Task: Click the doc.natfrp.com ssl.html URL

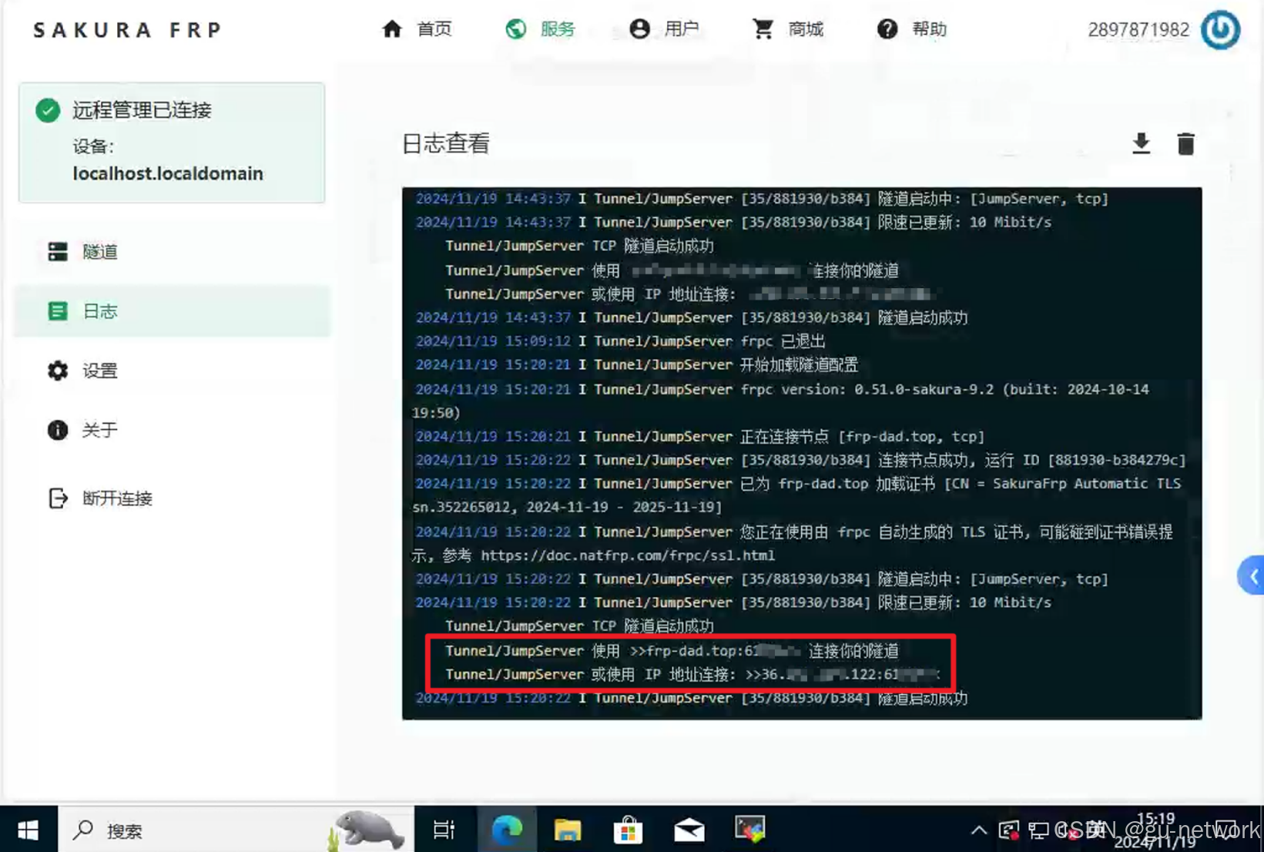Action: (628, 555)
